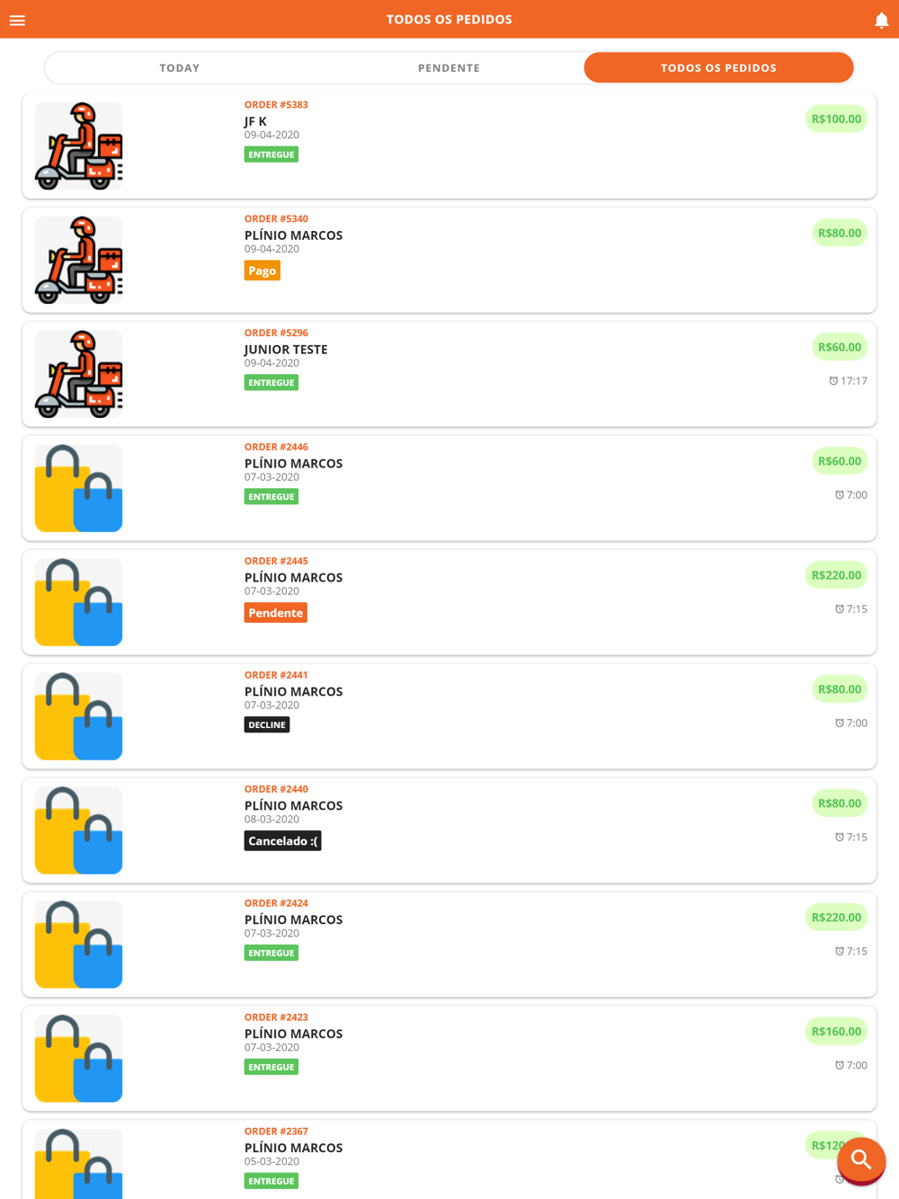Click scooter icon of order #5340
Screen dimensions: 899x1199
[79, 260]
